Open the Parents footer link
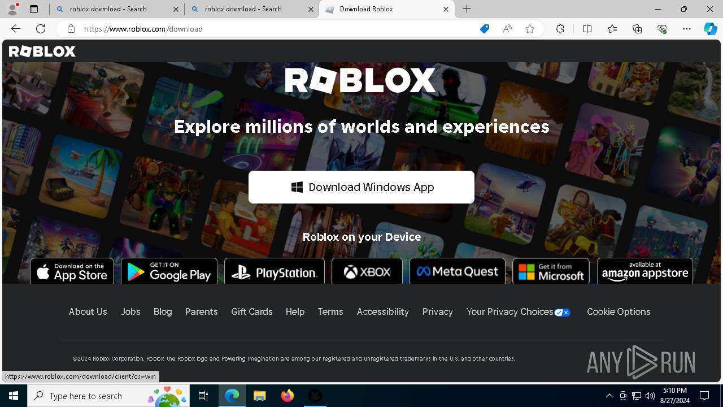 point(201,311)
